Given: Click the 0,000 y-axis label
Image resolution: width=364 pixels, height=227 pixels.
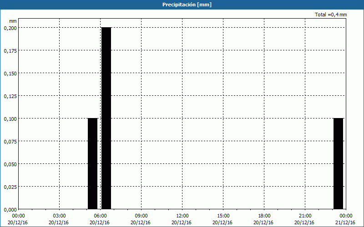Looking at the screenshot, I should (10, 210).
